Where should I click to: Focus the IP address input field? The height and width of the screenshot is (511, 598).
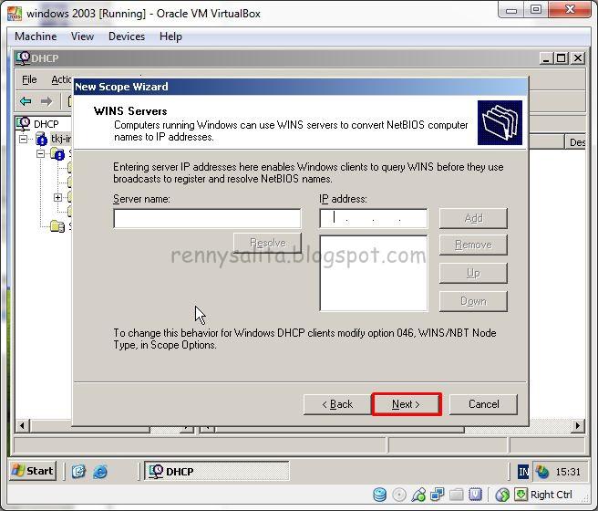coord(374,218)
